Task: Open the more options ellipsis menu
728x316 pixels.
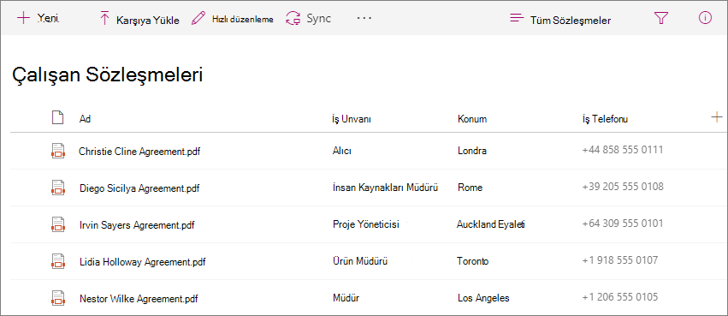Action: point(364,18)
